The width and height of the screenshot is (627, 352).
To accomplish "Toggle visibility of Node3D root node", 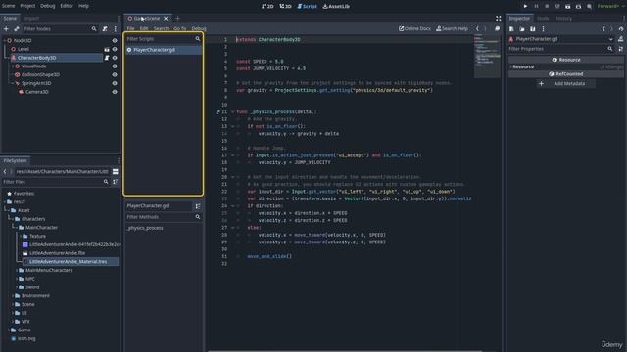I will click(x=115, y=40).
